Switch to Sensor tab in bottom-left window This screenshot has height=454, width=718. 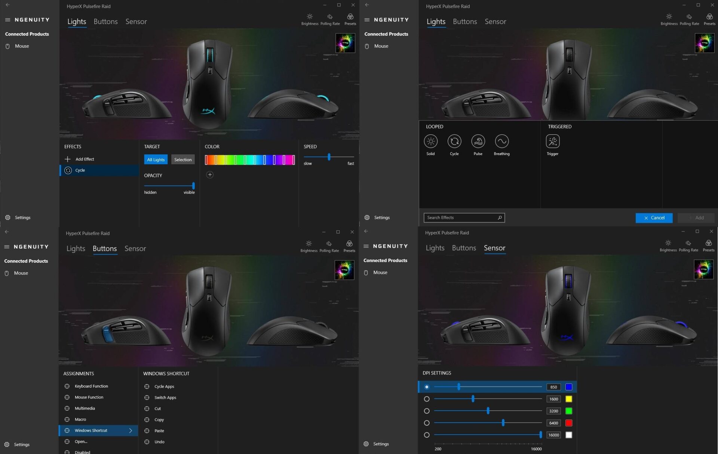pyautogui.click(x=135, y=249)
